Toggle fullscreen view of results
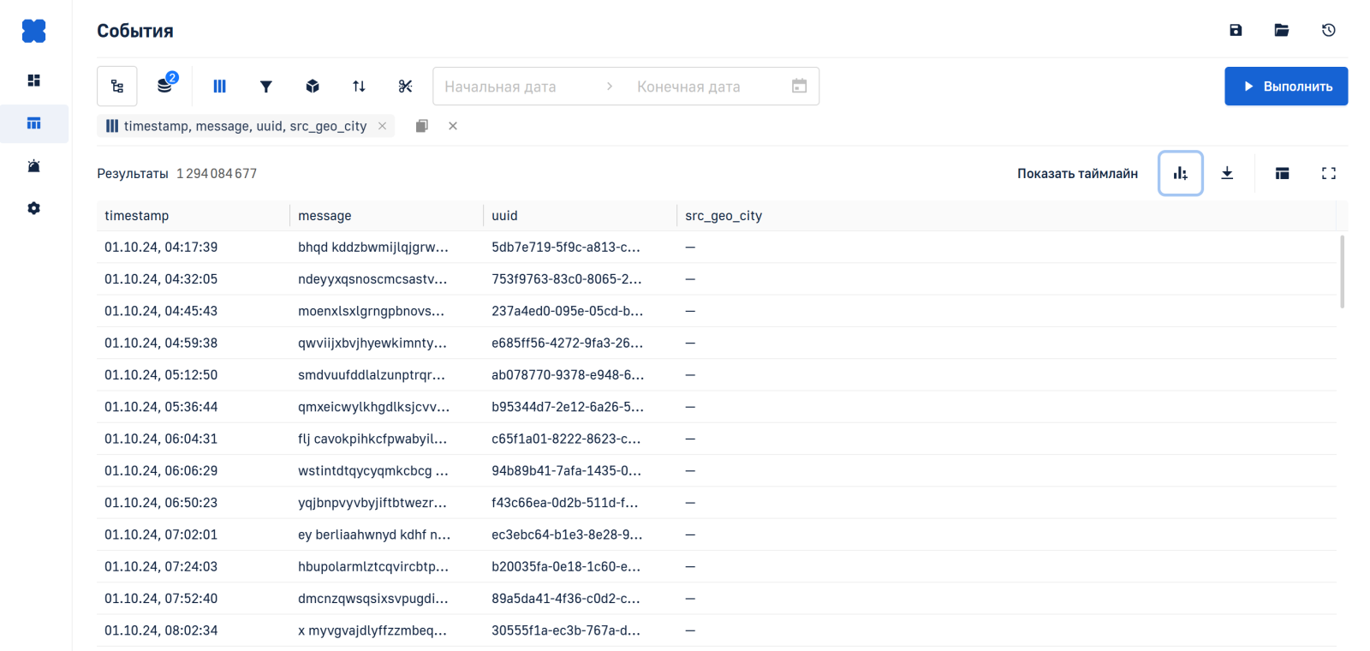The height and width of the screenshot is (651, 1370). (x=1328, y=173)
